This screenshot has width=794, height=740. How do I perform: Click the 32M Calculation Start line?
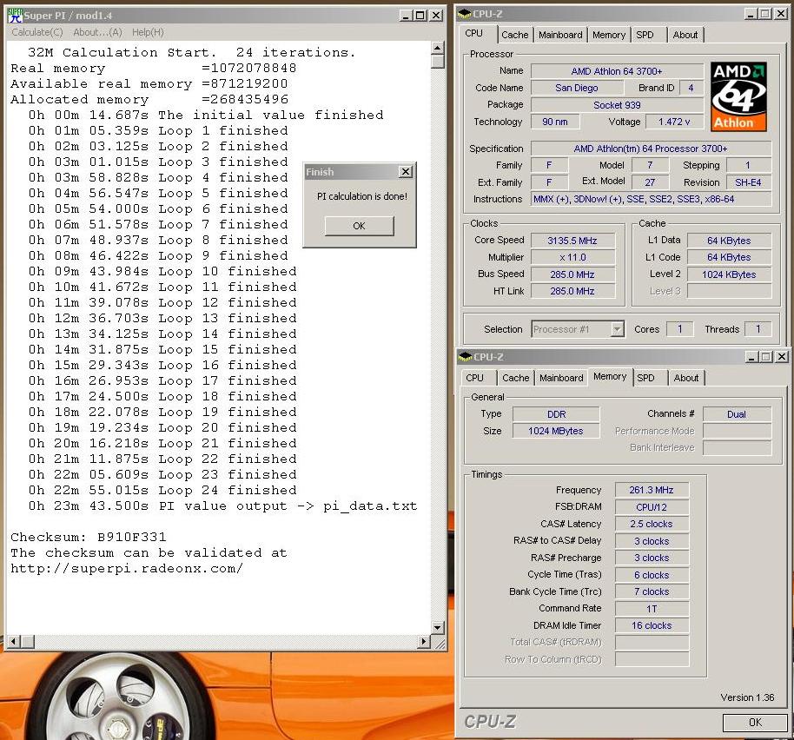[191, 53]
